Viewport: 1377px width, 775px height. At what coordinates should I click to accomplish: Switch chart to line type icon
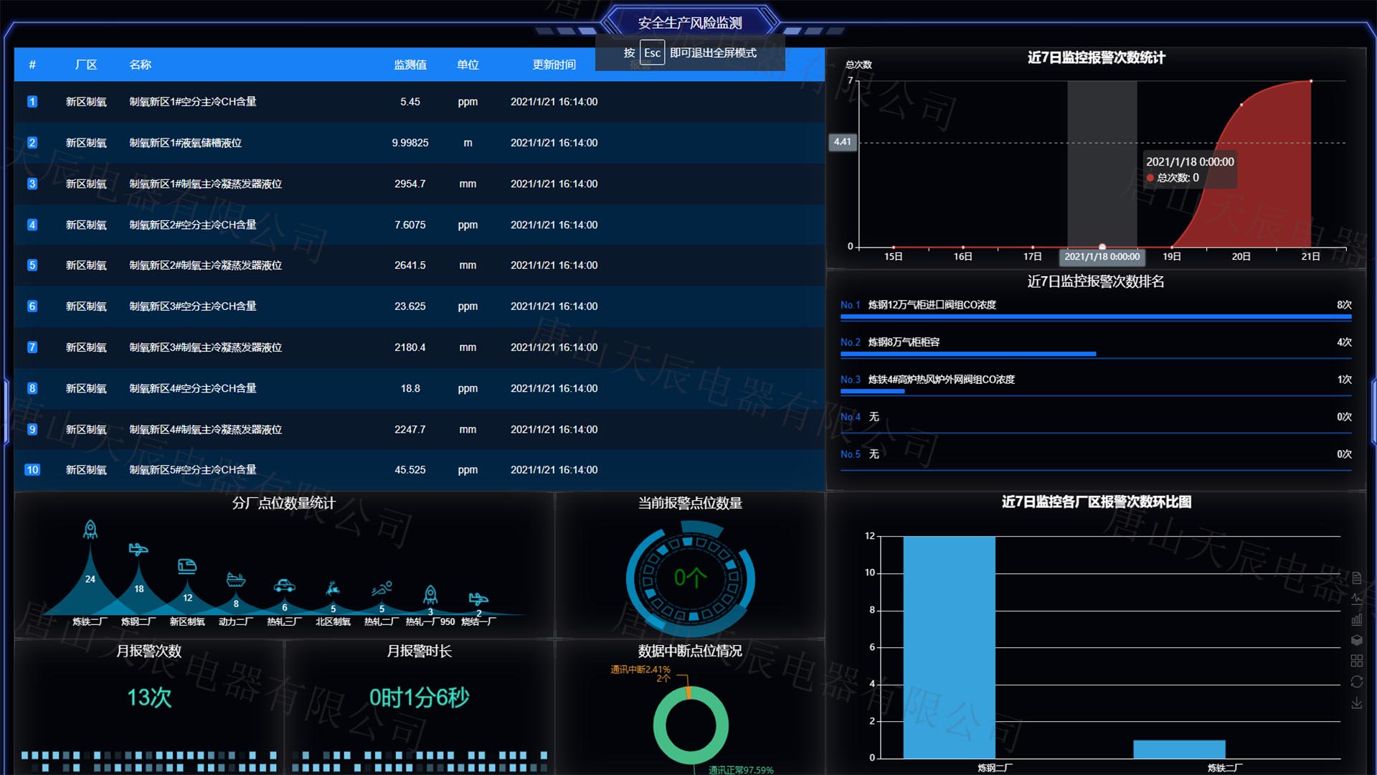click(1356, 598)
